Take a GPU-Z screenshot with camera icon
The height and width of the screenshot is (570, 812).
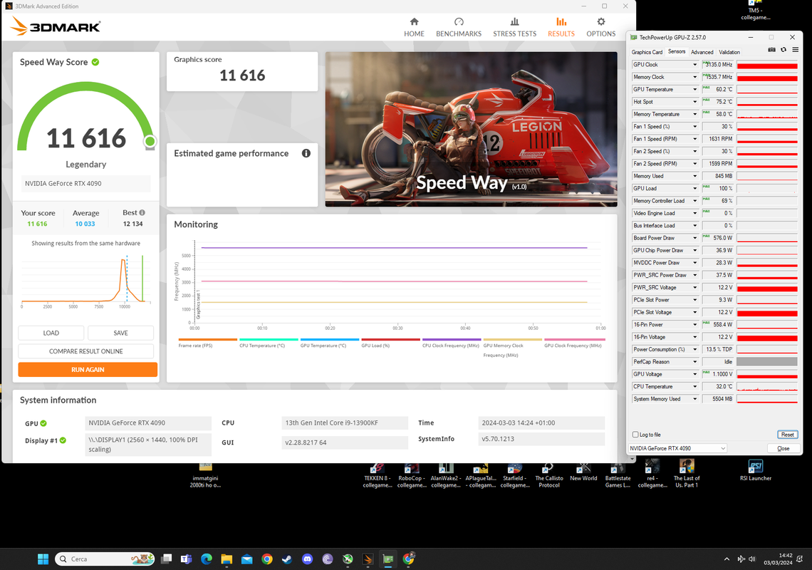coord(771,50)
